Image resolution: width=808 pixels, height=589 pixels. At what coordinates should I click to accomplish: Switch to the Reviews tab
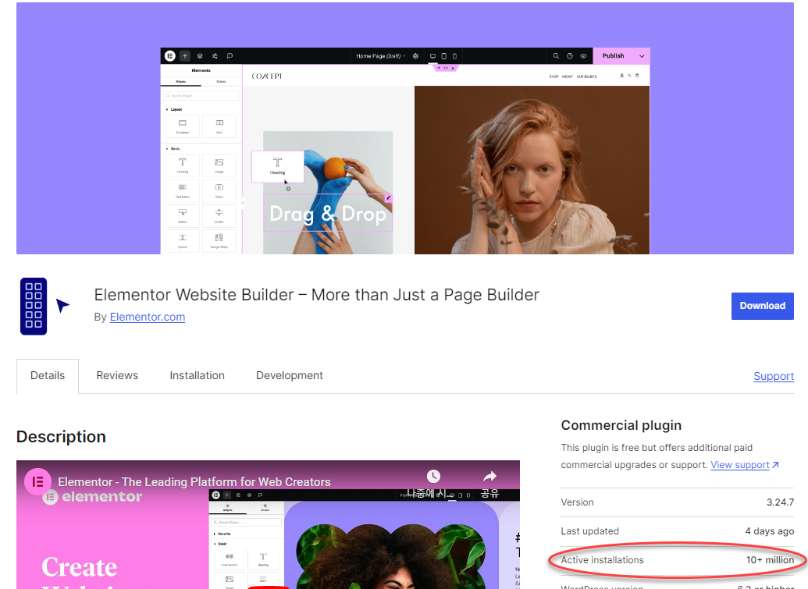click(x=117, y=375)
